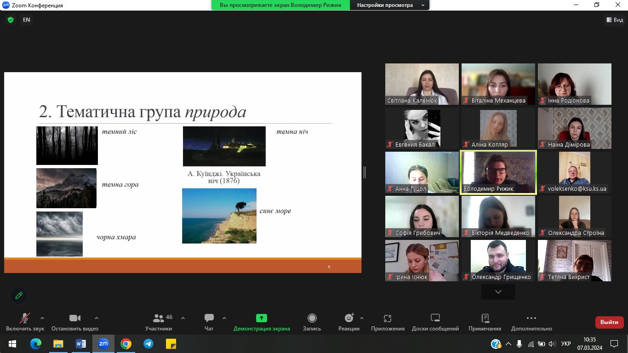Click the Демонстрация экрана share screen icon
The width and height of the screenshot is (628, 353).
coord(261,318)
